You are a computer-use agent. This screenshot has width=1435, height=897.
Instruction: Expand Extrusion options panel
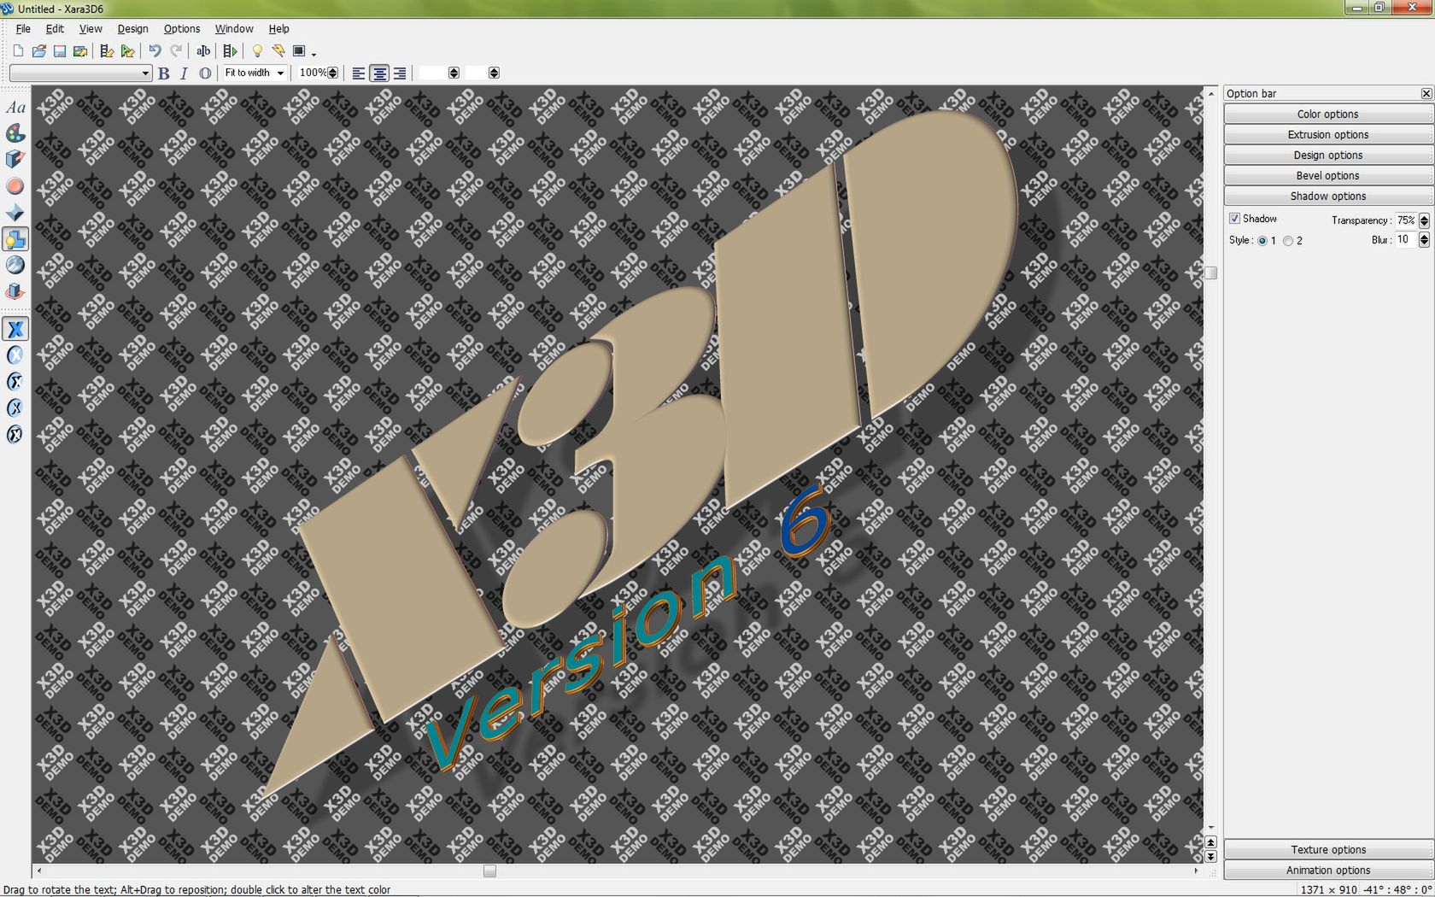click(x=1328, y=135)
